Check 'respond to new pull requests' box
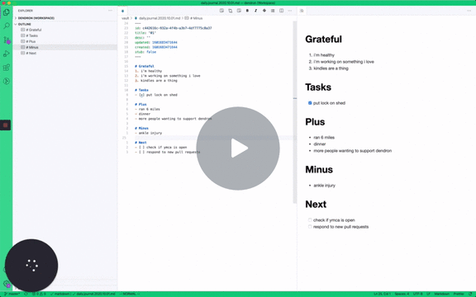476x297 pixels. click(310, 227)
